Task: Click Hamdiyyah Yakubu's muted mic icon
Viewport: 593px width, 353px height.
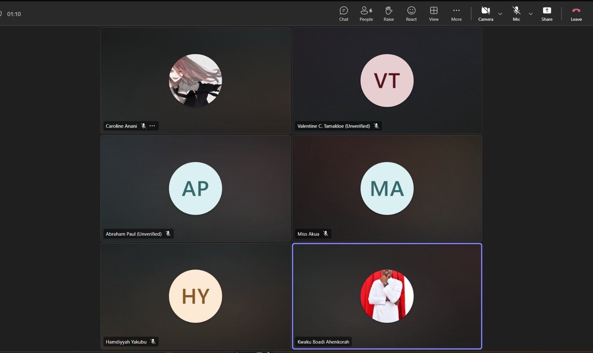Action: (x=153, y=342)
